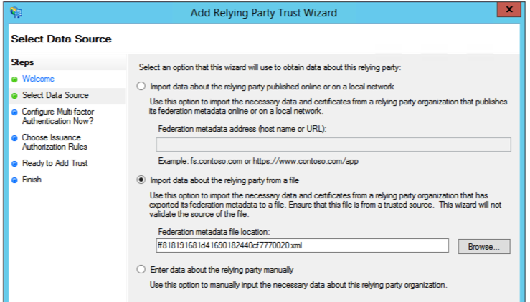Screen dimensions: 530x302
Task: Click Browse to pick metadata file
Action: pyautogui.click(x=484, y=246)
